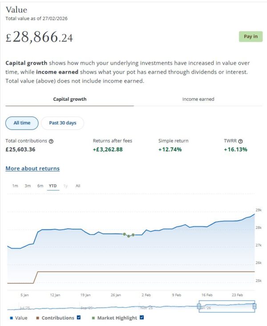
Task: Uncheck the Contributions checkbox
Action: (79, 318)
